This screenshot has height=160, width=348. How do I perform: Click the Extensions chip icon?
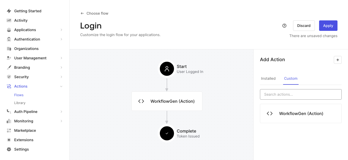(9, 140)
